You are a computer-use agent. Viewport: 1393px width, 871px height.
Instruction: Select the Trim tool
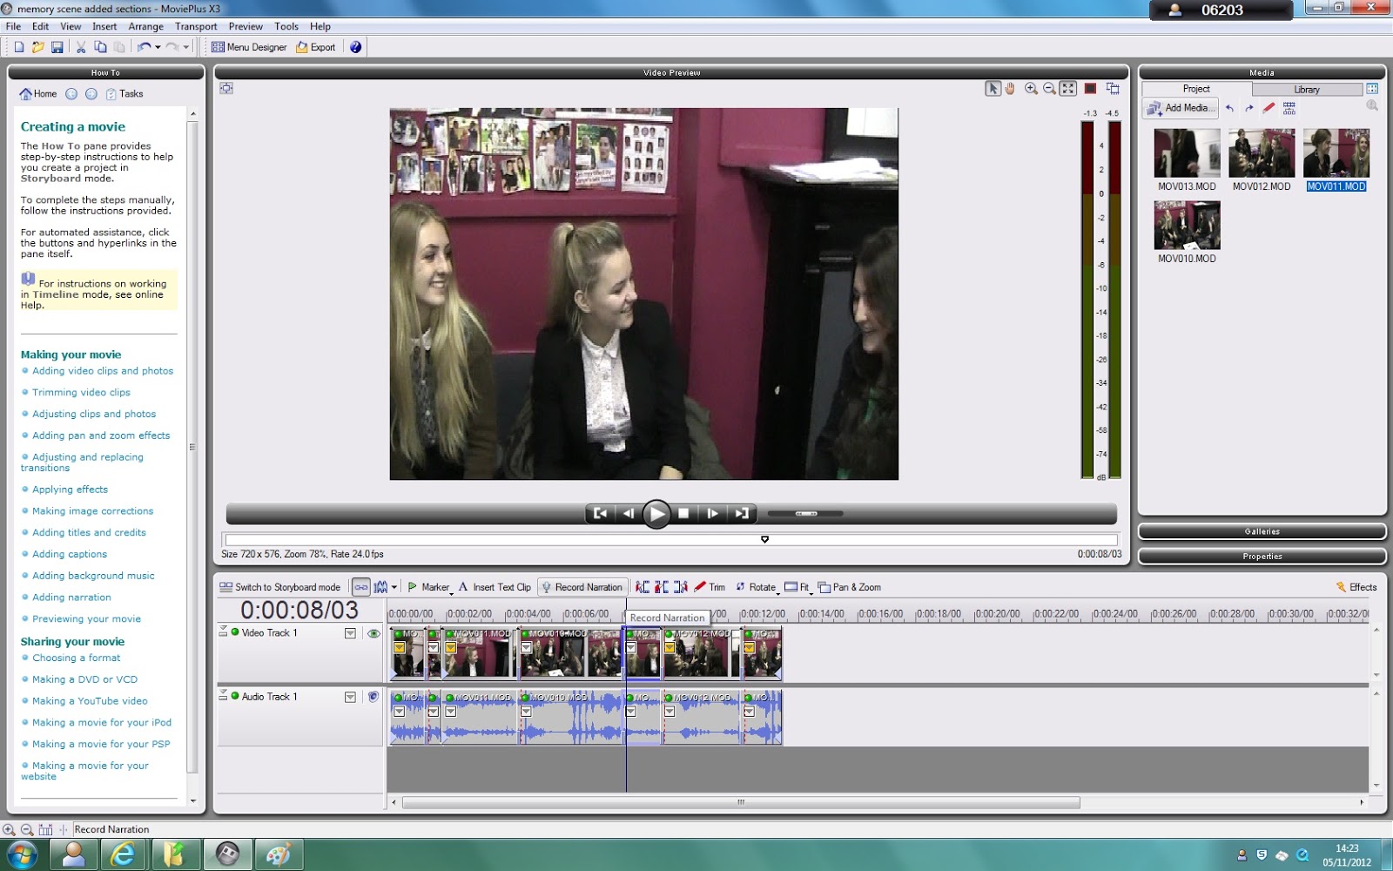coord(713,587)
